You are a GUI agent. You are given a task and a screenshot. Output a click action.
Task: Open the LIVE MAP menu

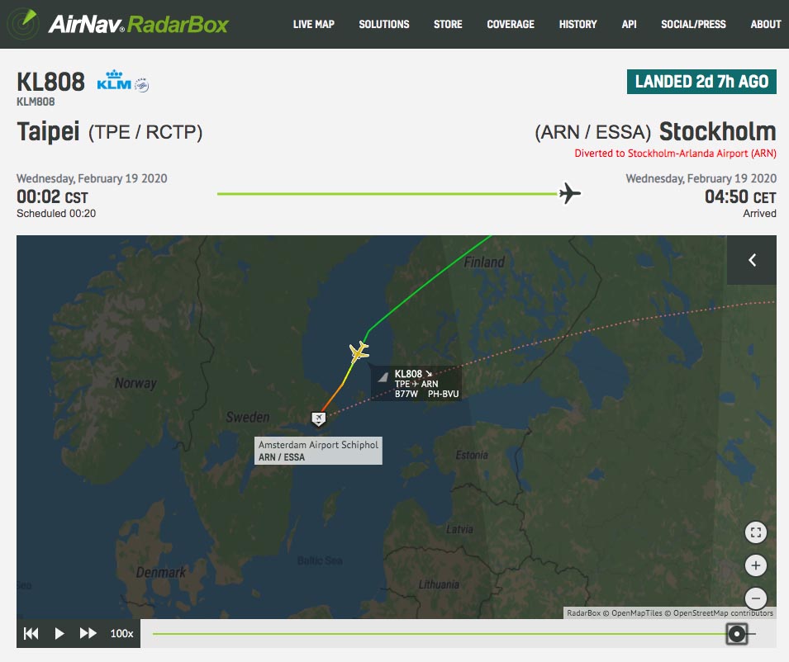pos(313,24)
